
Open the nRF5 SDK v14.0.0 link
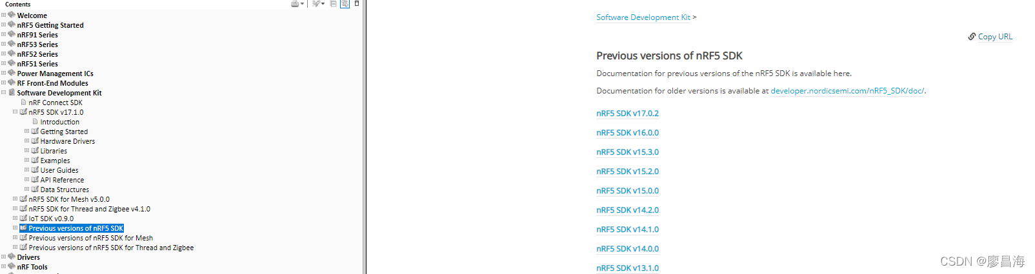[x=627, y=249]
